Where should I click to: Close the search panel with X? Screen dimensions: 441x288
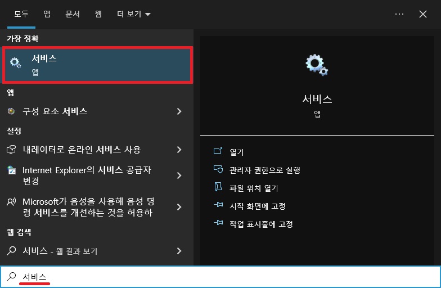423,14
